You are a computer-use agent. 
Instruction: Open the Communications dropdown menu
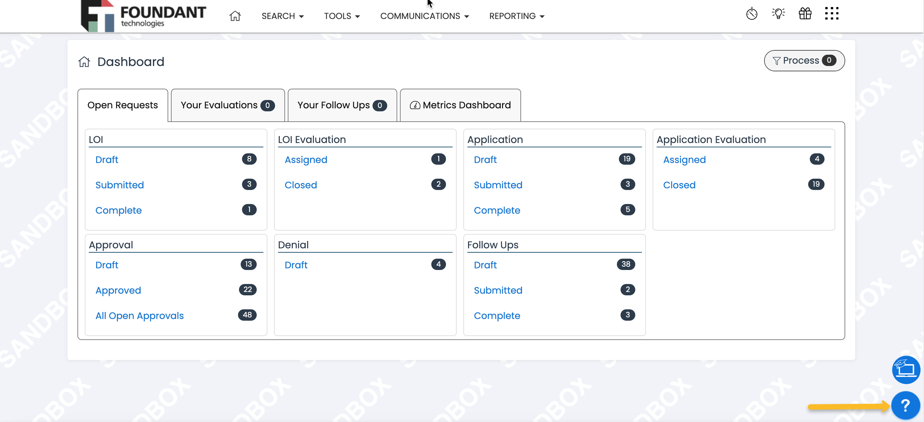click(x=424, y=16)
